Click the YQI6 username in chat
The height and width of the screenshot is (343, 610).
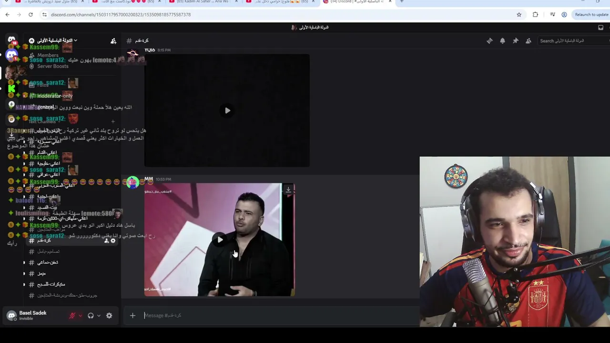[x=150, y=50]
